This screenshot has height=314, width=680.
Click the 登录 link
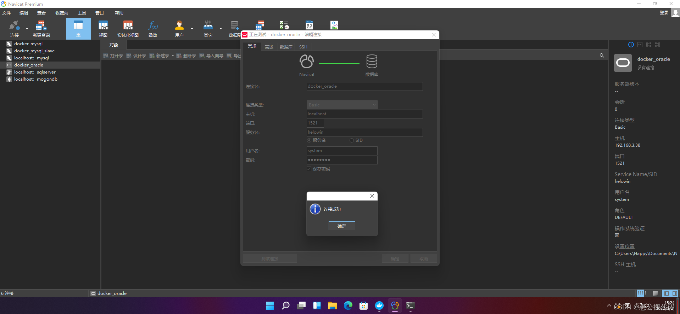[664, 13]
